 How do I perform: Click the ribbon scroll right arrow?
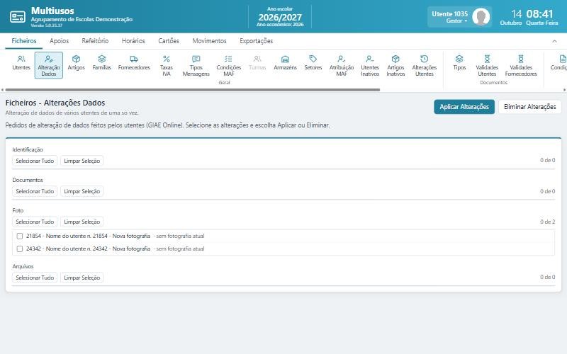pyautogui.click(x=564, y=90)
